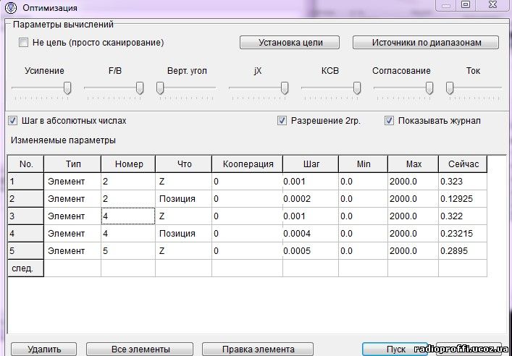Toggle the 'Показывать журнал' checkbox
512x356 pixels.
389,121
